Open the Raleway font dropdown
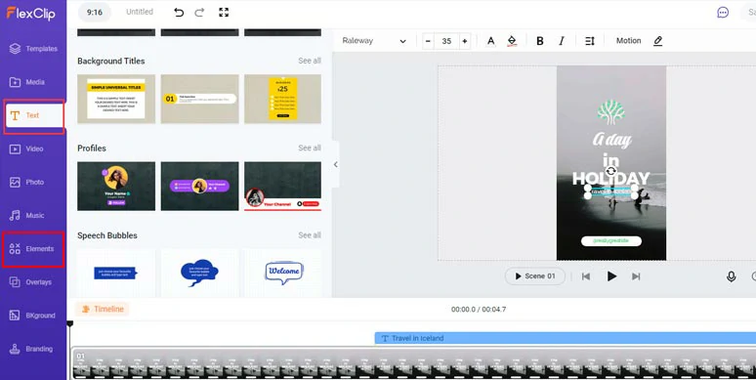The image size is (756, 380). [x=374, y=41]
